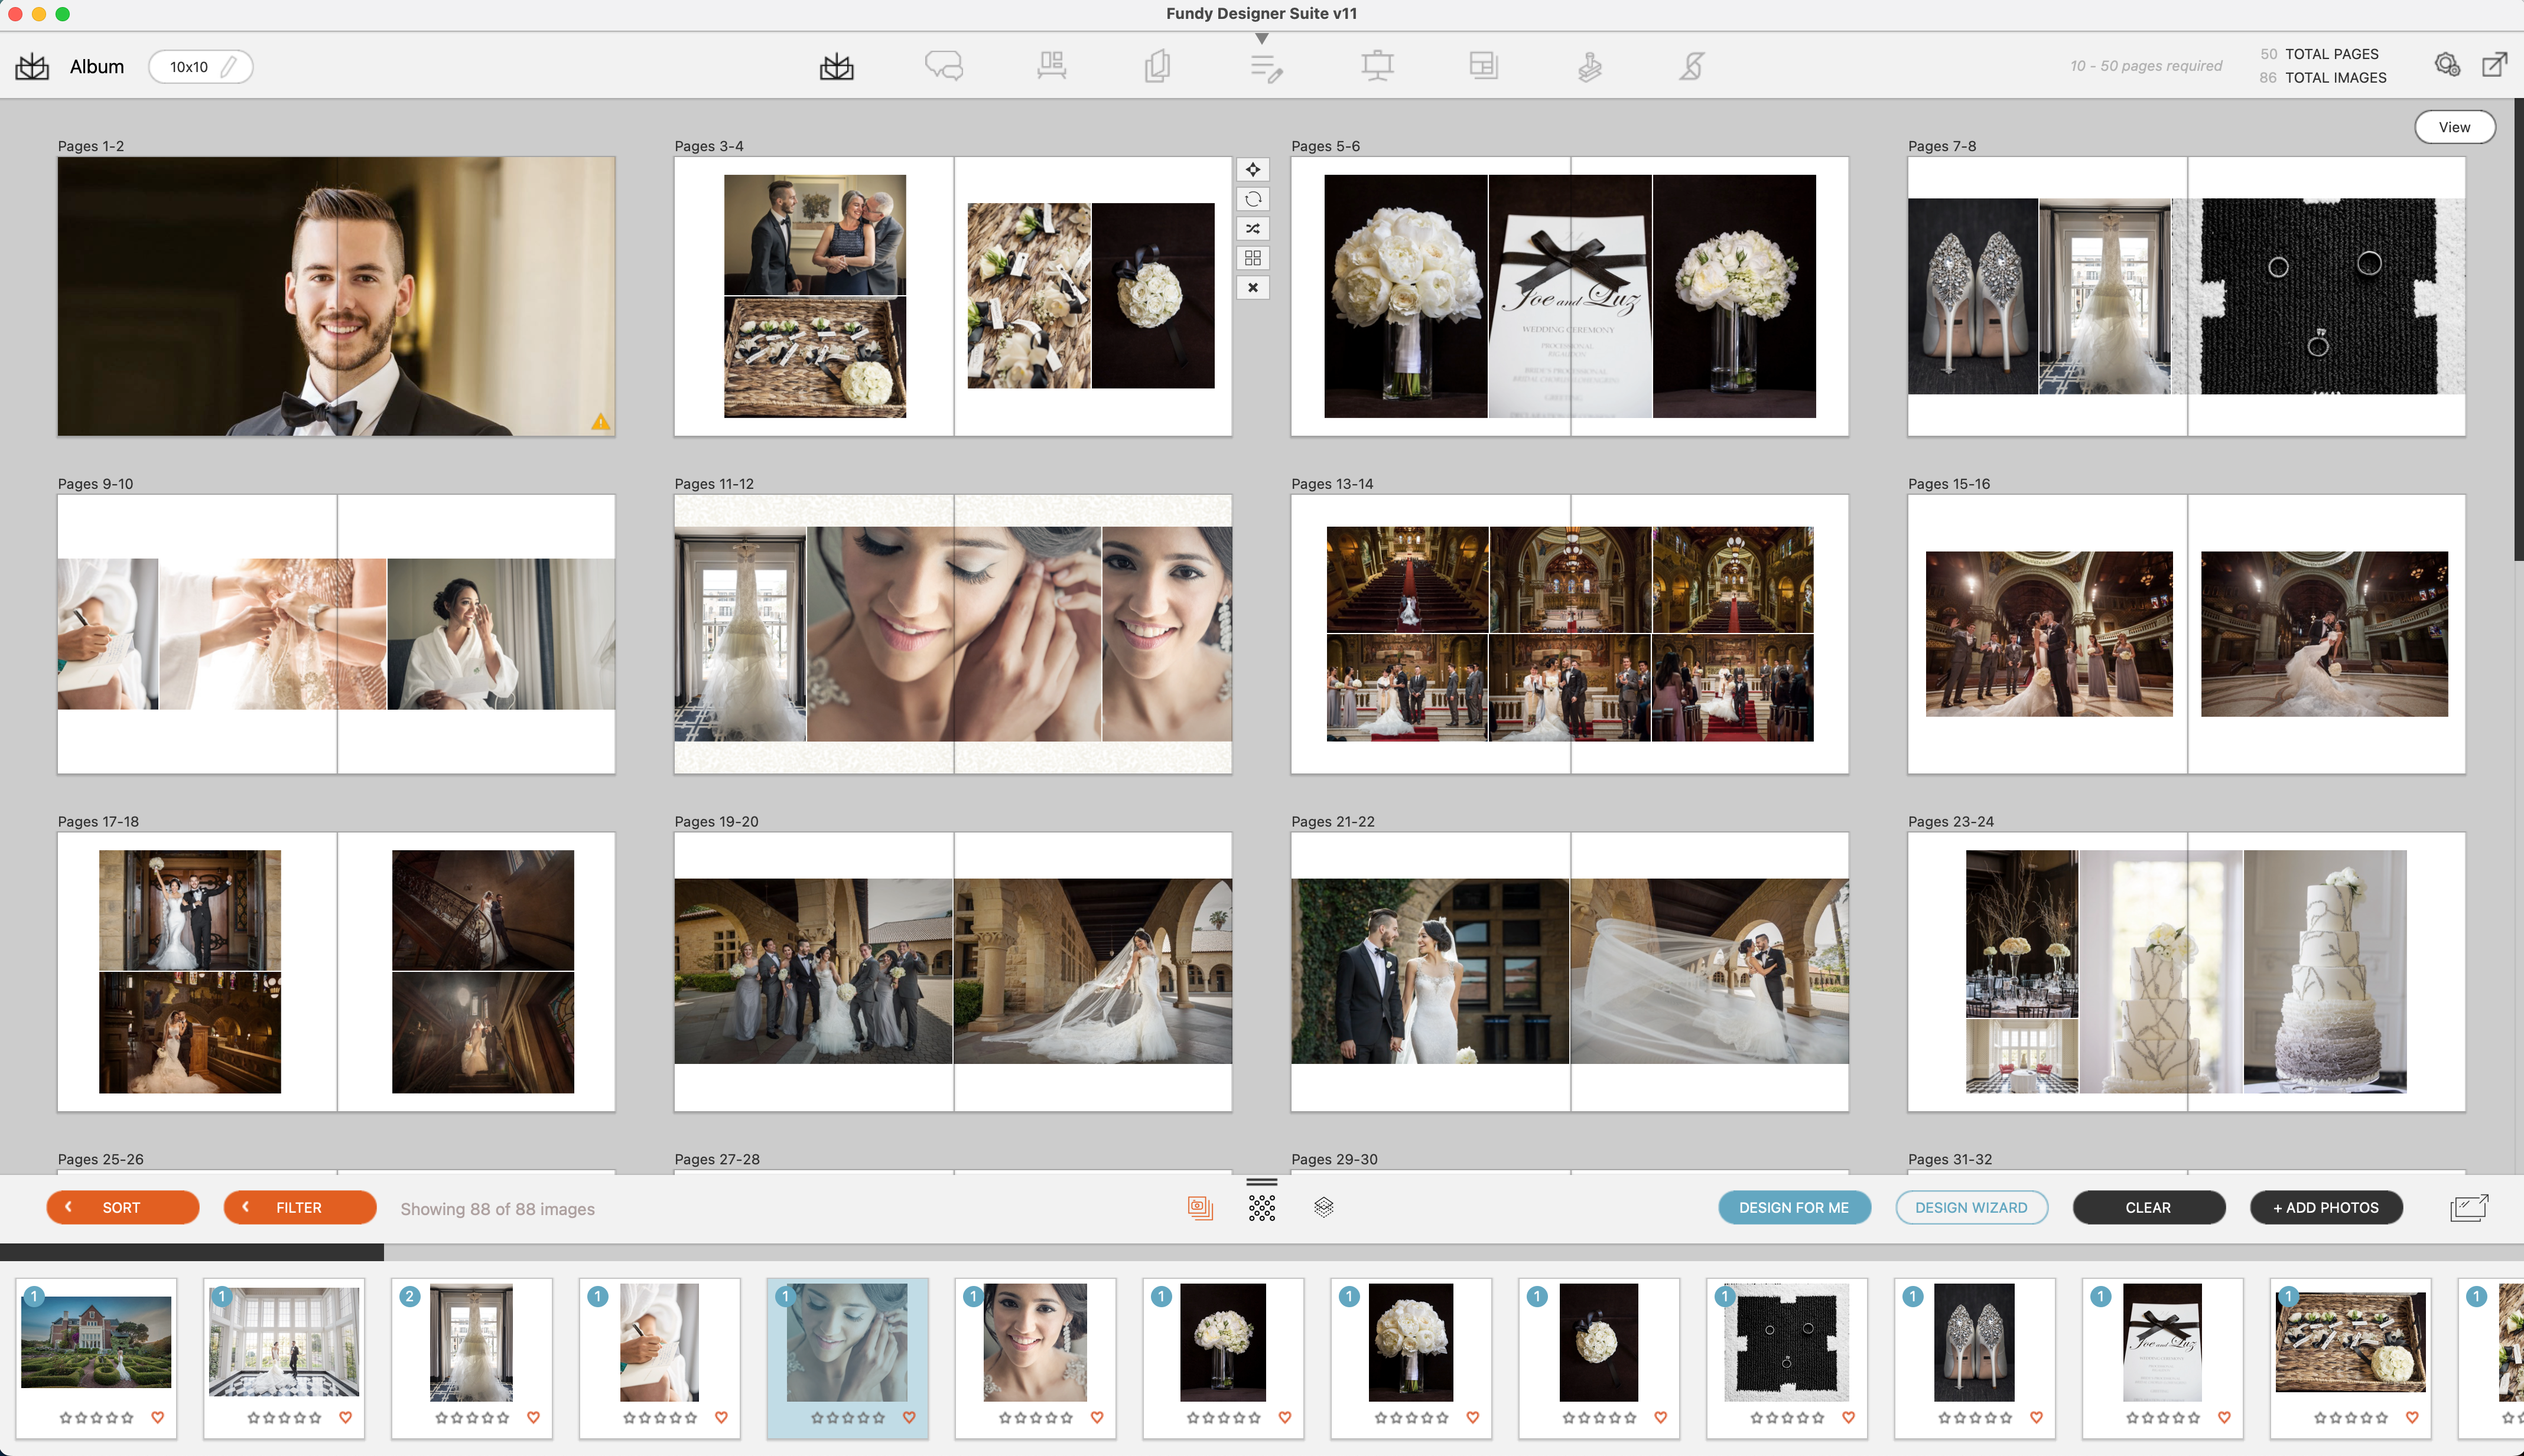Click the image well drag handle lines
Screen dimensions: 2524x1456
pyautogui.click(x=1261, y=1182)
